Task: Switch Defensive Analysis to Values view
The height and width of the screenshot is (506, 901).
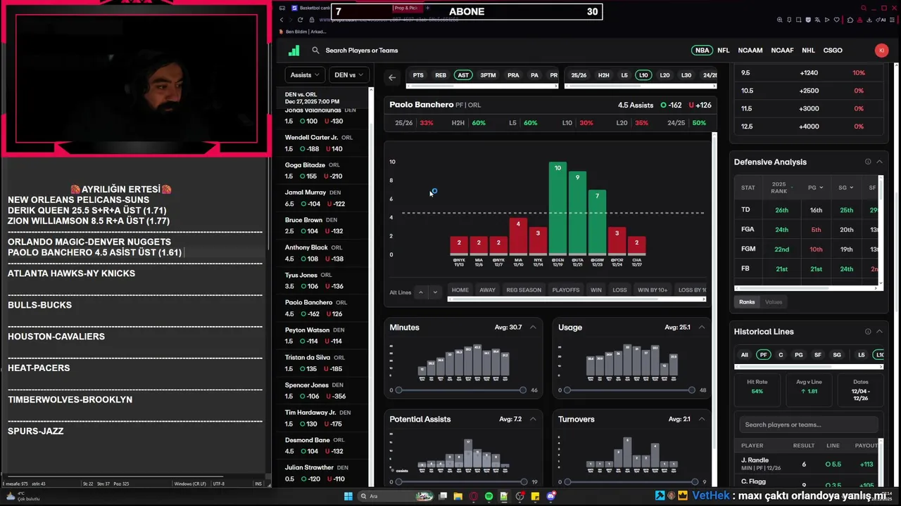Action: coord(773,302)
